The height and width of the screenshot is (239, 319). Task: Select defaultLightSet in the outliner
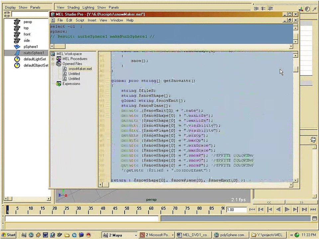tap(35, 59)
